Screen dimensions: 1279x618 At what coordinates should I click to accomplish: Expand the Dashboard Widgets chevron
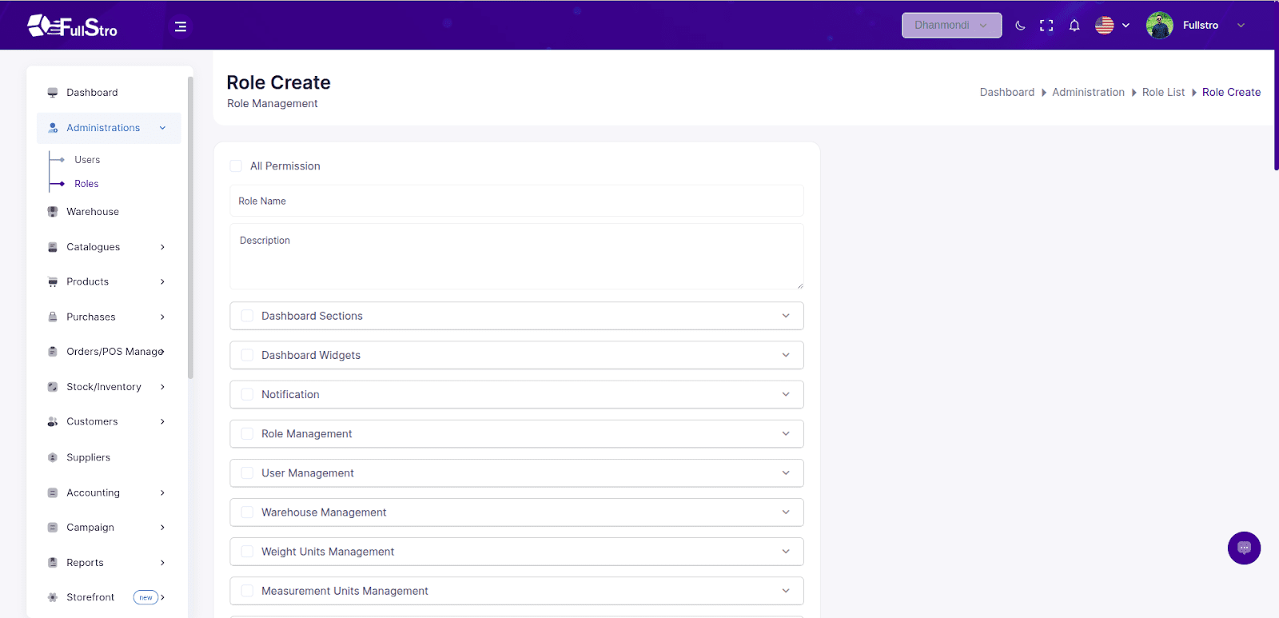786,355
